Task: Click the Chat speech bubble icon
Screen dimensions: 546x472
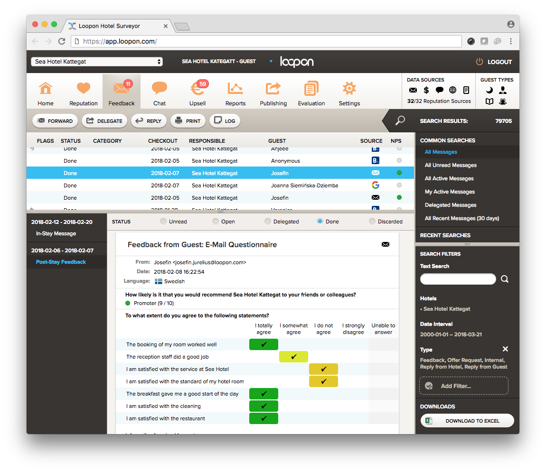Action: coord(160,89)
